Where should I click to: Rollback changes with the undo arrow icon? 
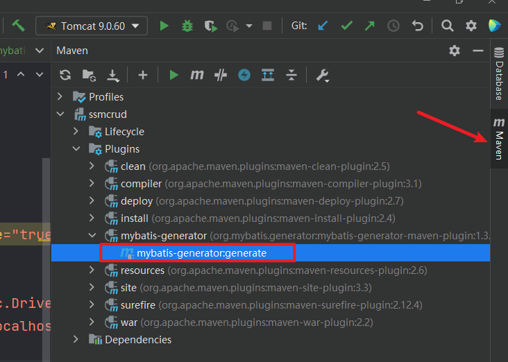417,26
